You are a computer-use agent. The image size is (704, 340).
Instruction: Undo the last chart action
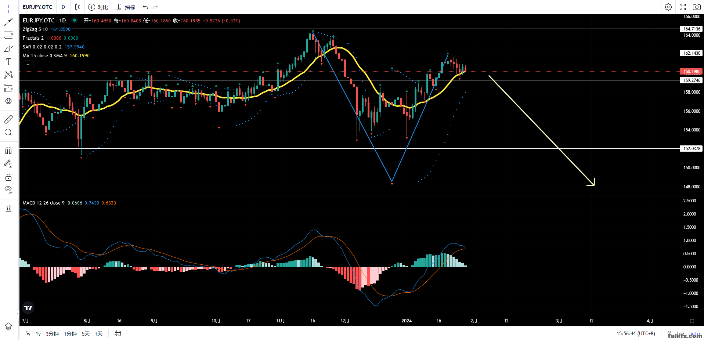(x=145, y=7)
